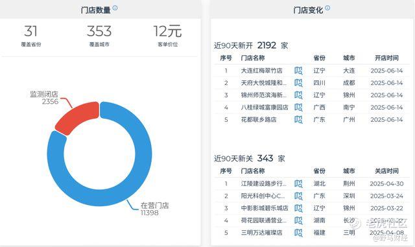
Task: Open map icon for 中影影城碧乐城店
Action: click(298, 208)
